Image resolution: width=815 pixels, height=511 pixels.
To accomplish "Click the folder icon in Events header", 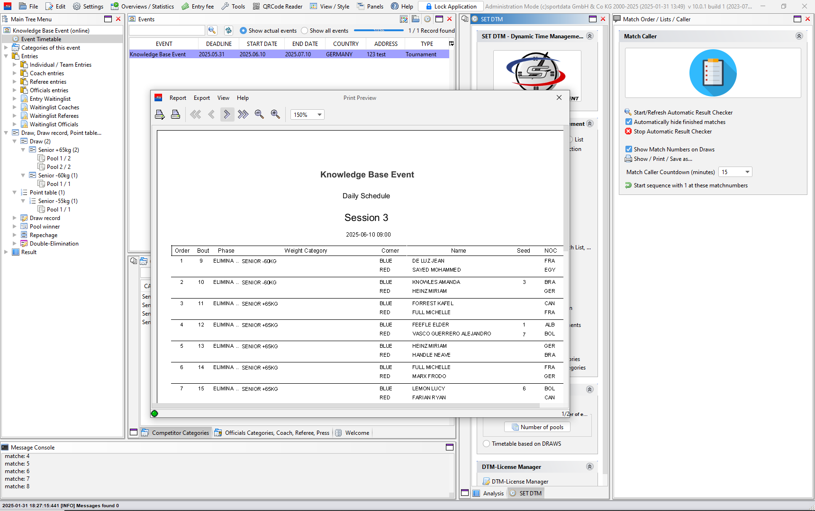I will 416,19.
